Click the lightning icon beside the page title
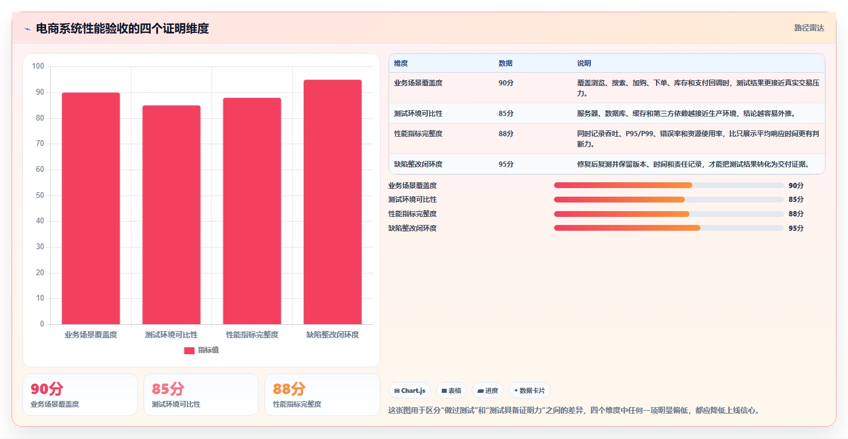This screenshot has height=439, width=848. click(x=28, y=28)
